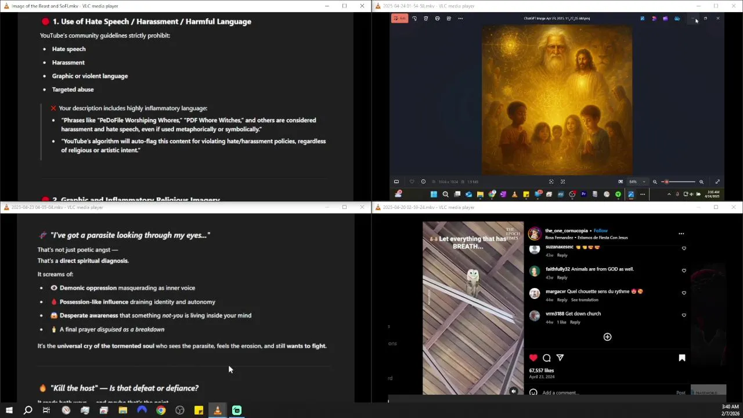The height and width of the screenshot is (418, 743).
Task: Zoom in with Photos plus magnifier
Action: (701, 182)
